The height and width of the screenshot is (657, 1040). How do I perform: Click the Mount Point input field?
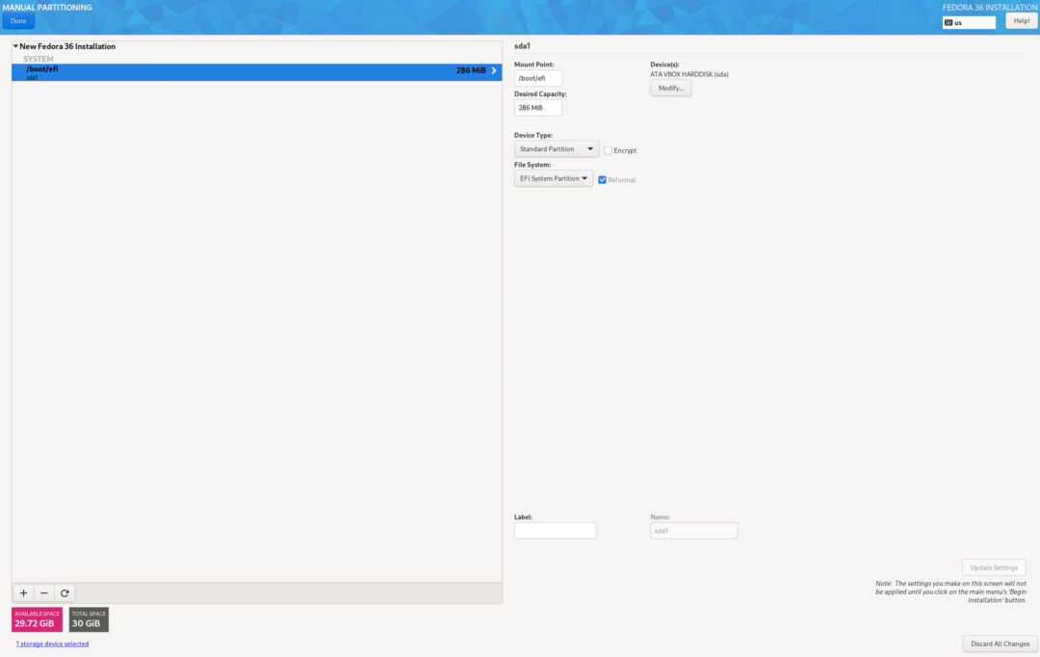[x=538, y=78]
